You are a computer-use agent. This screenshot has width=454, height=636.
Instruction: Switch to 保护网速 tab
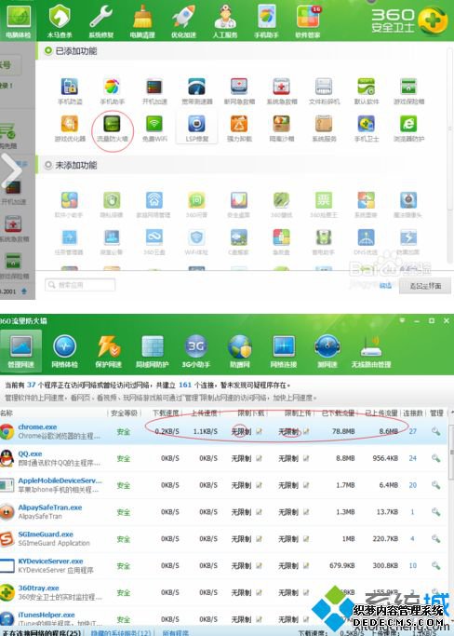point(108,351)
